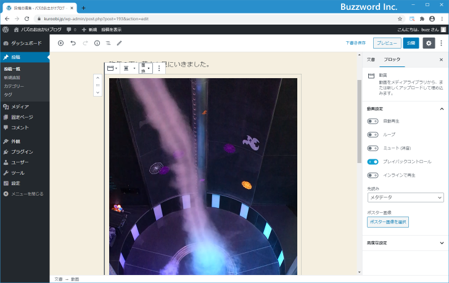
Task: Click the pencil tools icon
Action: [x=120, y=43]
